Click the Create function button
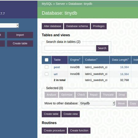The height and width of the screenshot is (138, 138). click(x=79, y=131)
